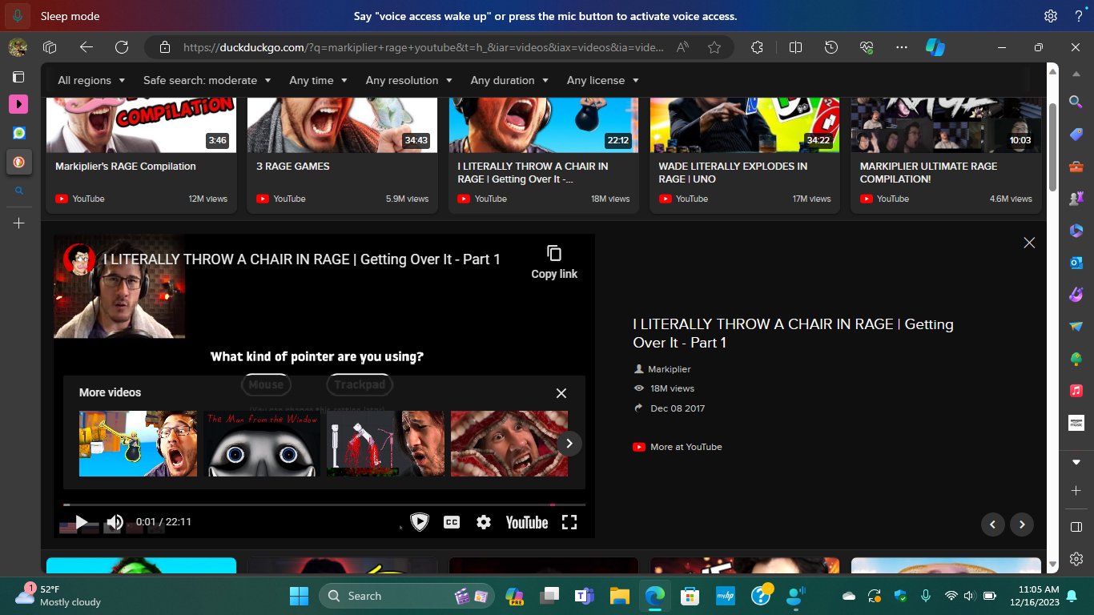Viewport: 1094px width, 615px height.
Task: View site information lock icon
Action: (x=165, y=47)
